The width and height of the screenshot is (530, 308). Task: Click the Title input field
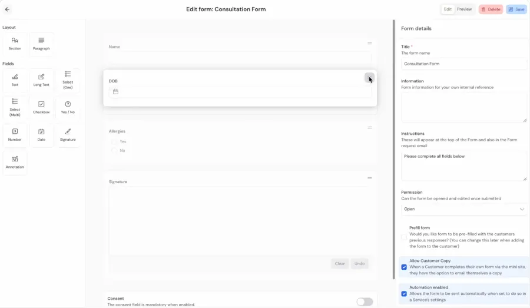[x=464, y=64]
